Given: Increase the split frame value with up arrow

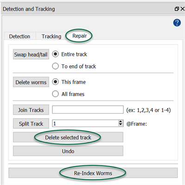Looking at the screenshot, I should point(121,121).
